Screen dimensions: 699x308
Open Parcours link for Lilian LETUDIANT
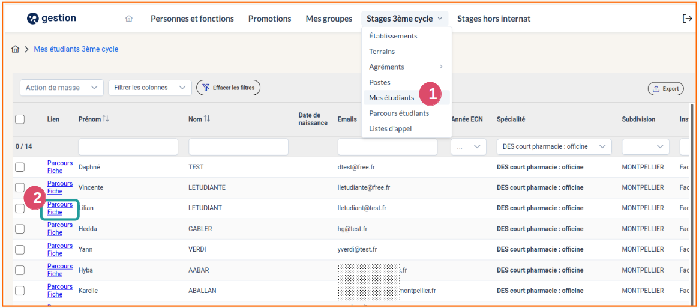60,204
